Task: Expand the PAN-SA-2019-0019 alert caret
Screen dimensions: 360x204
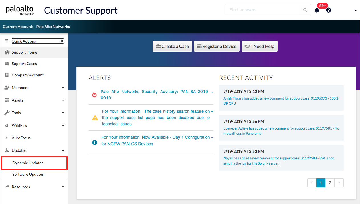Action: click(212, 92)
